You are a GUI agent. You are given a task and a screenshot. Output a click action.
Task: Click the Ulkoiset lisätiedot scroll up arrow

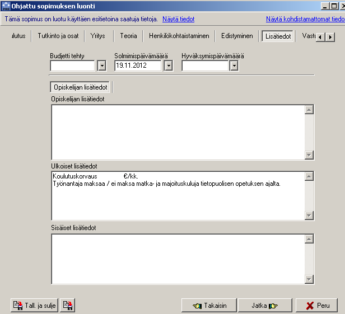pyautogui.click(x=309, y=176)
